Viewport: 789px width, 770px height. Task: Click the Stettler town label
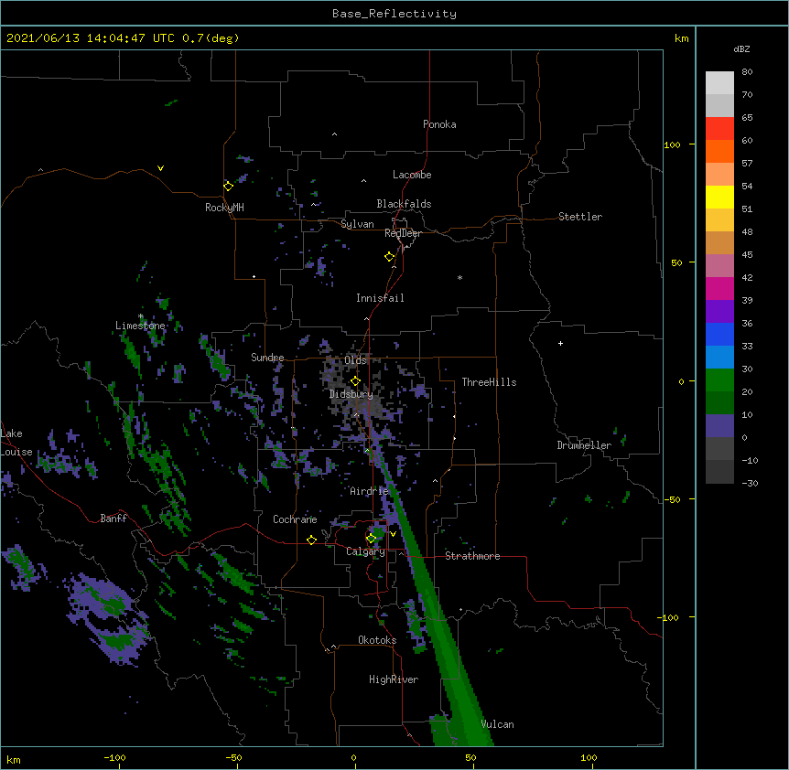click(x=579, y=217)
